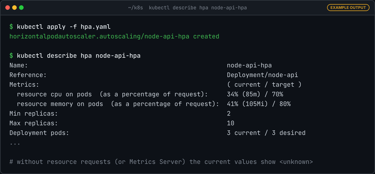
Task: Click the terminal title text in title bar
Action: (187, 7)
